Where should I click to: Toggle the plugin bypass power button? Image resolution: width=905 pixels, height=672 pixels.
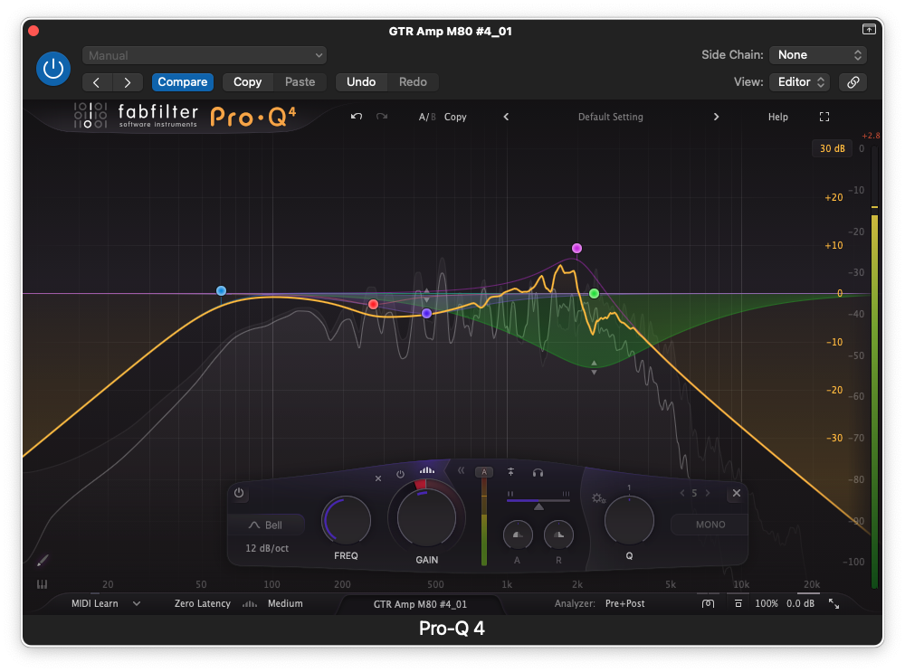(x=53, y=69)
